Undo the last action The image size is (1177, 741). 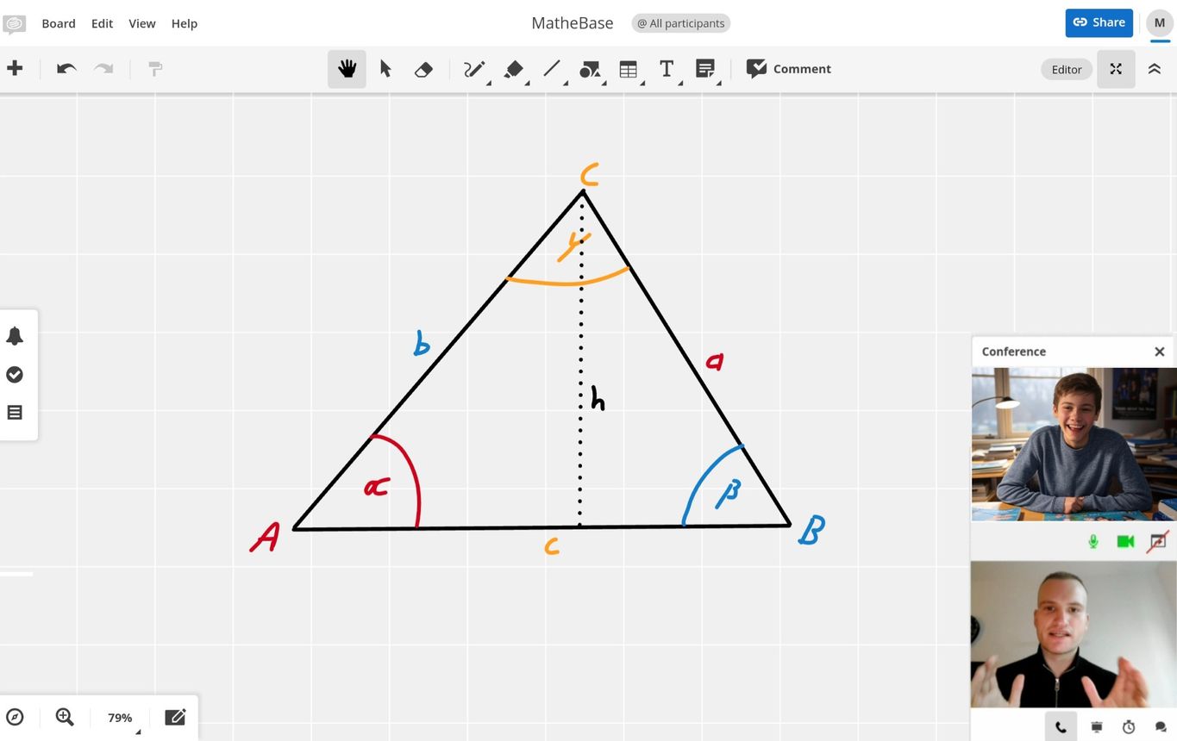coord(66,69)
